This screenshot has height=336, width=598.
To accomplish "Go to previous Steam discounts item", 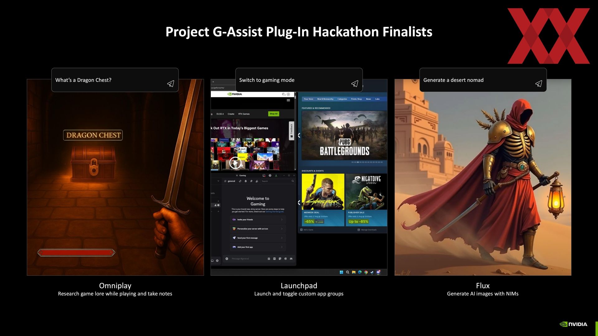I will pyautogui.click(x=299, y=203).
